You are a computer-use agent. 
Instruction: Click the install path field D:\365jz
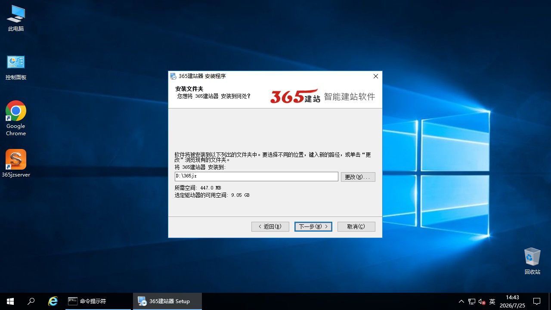click(x=257, y=177)
